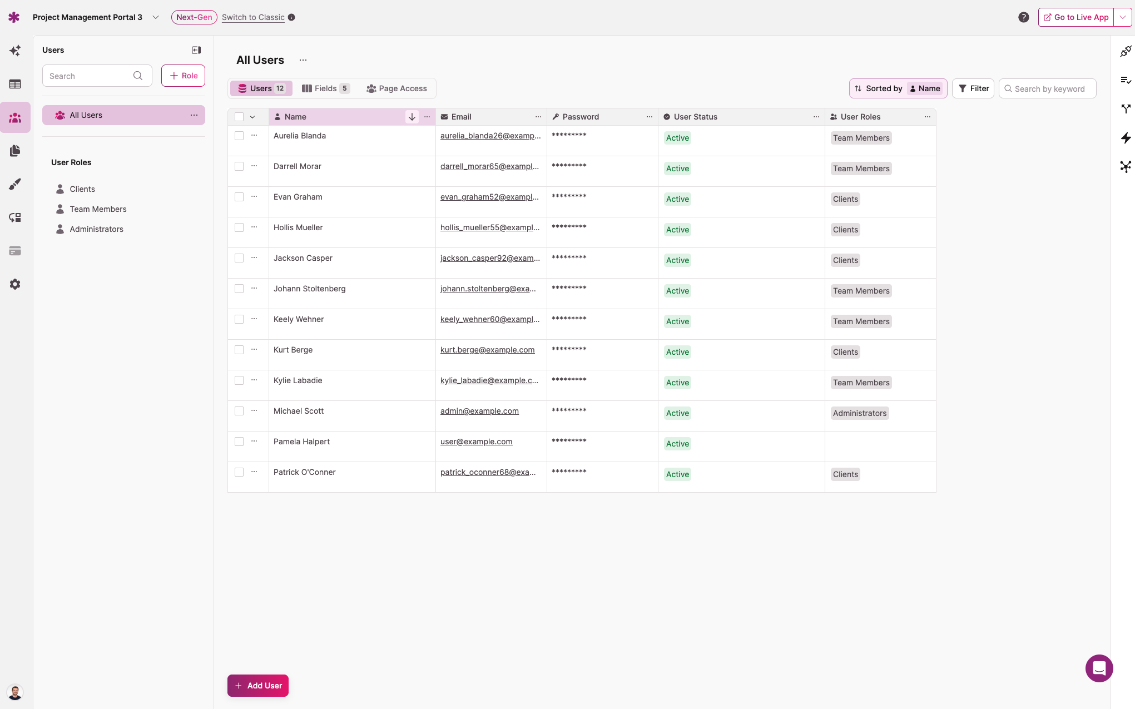This screenshot has height=709, width=1135.
Task: Open the settings gear icon
Action: point(15,284)
